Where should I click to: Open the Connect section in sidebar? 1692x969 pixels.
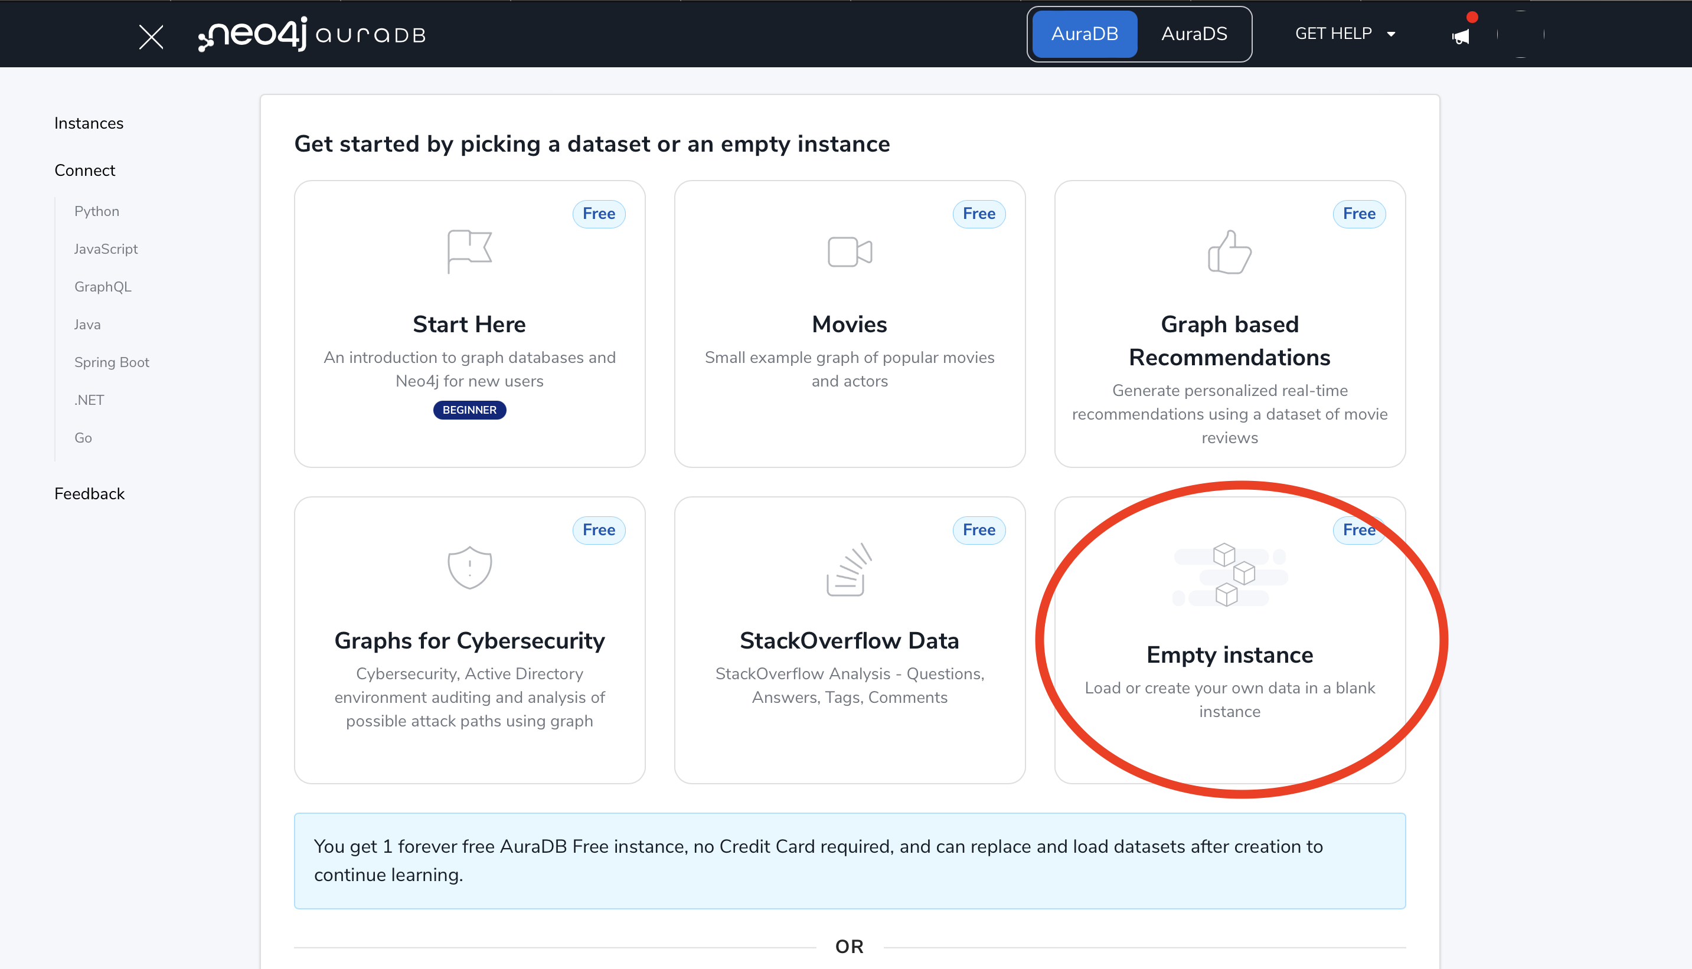point(85,171)
